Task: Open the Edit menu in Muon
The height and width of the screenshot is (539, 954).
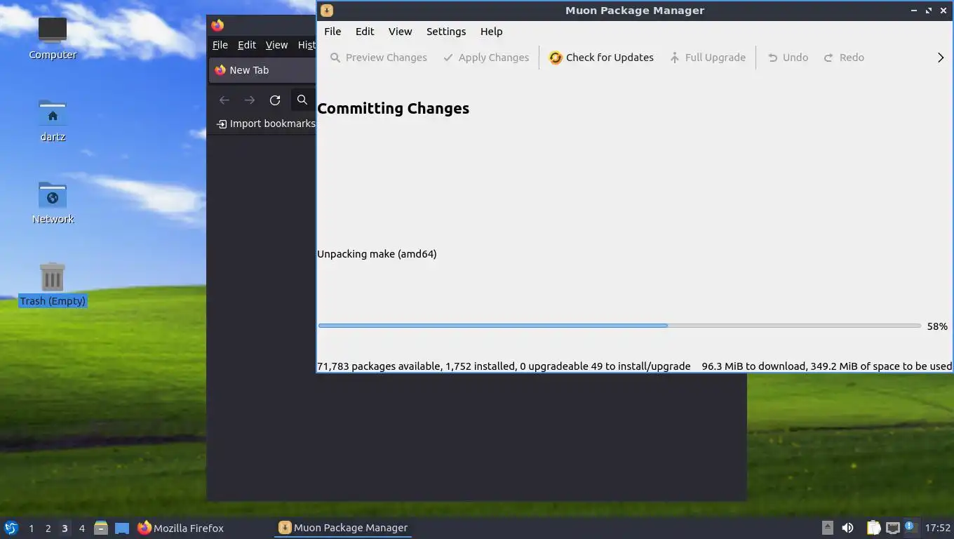Action: [x=365, y=32]
